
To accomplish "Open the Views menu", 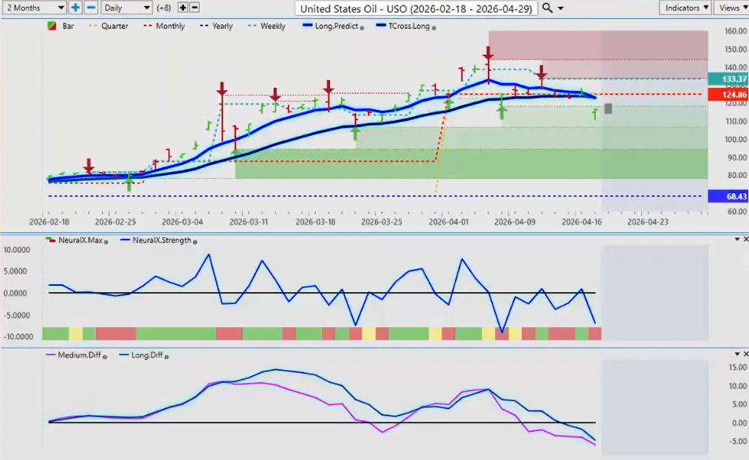I will coord(731,7).
